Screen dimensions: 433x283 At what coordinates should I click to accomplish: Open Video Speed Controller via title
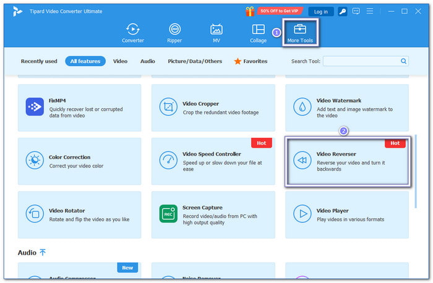click(x=212, y=154)
